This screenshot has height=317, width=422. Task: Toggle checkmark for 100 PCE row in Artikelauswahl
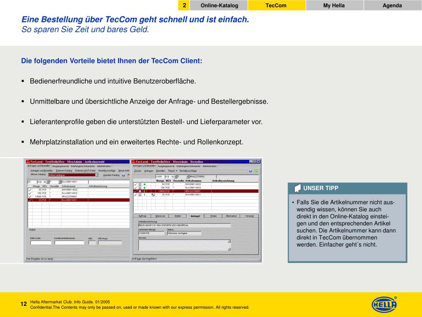pyautogui.click(x=30, y=193)
